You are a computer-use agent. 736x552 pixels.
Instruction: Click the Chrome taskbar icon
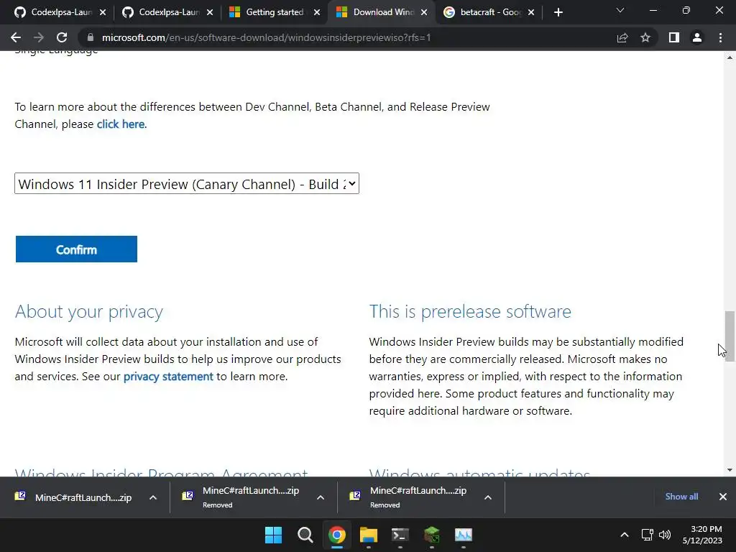coord(336,535)
